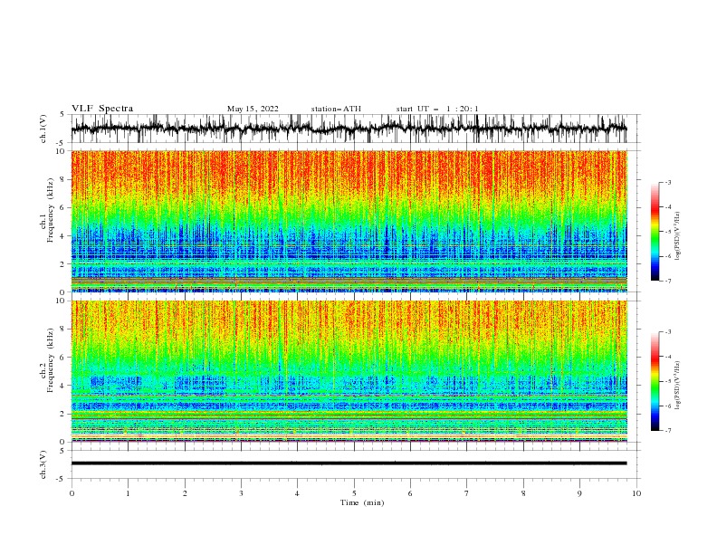The width and height of the screenshot is (717, 554).
Task: Click the "-3" tick on upper color bar
Action: pos(667,182)
